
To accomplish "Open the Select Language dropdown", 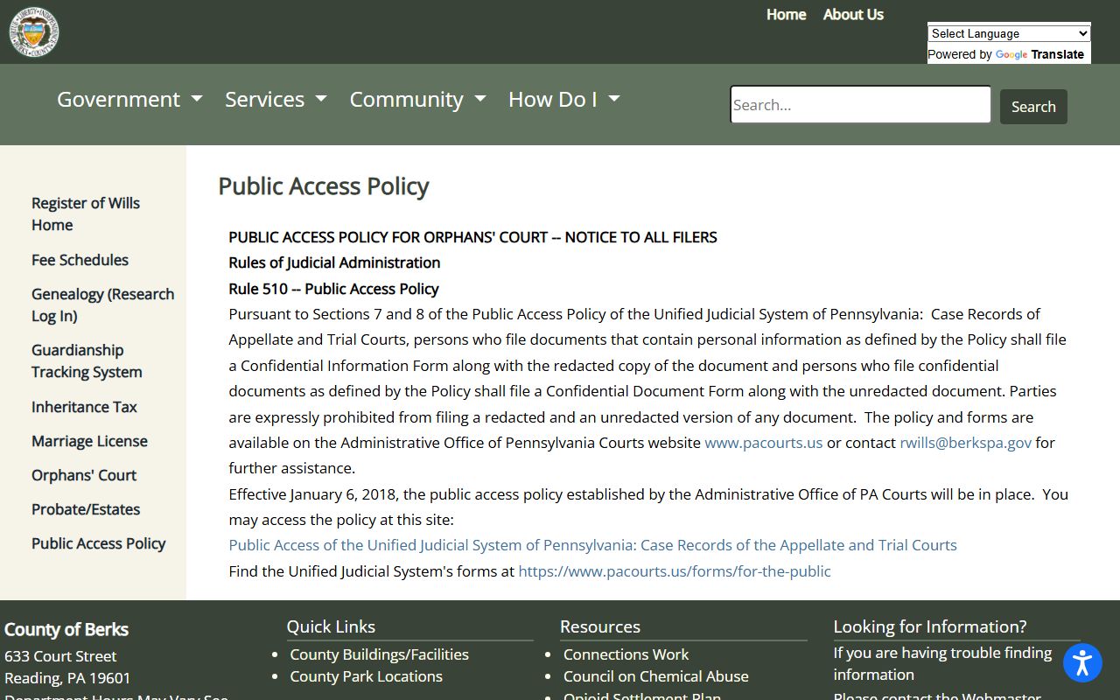I will (1009, 33).
